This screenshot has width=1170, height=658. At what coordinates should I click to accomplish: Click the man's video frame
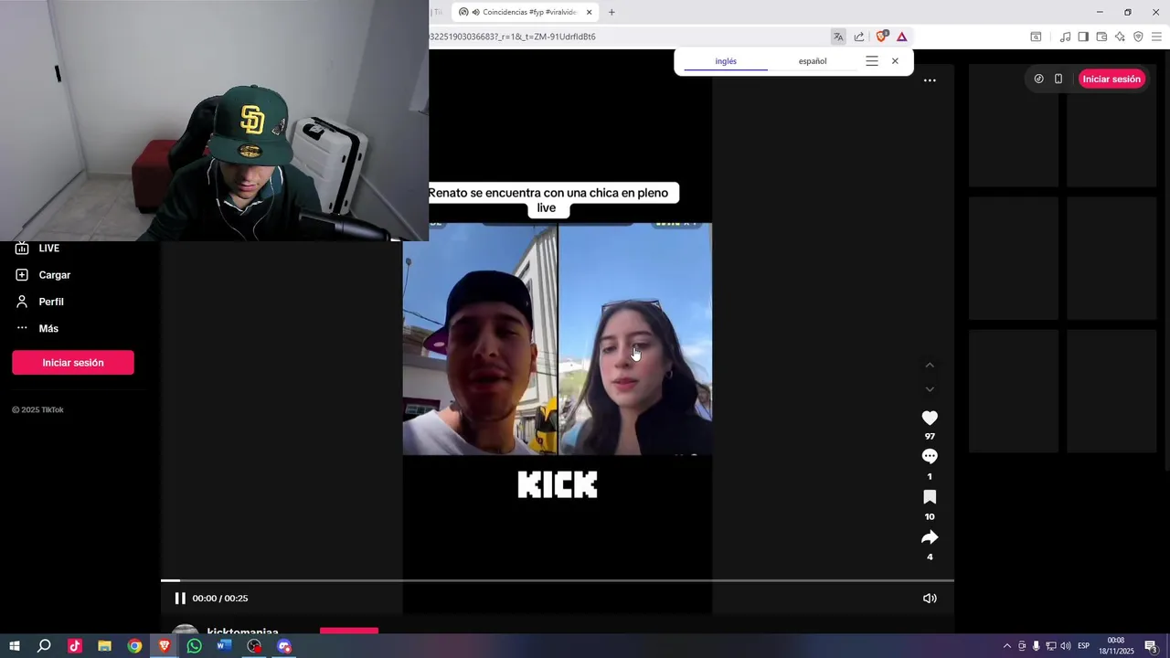(x=480, y=339)
